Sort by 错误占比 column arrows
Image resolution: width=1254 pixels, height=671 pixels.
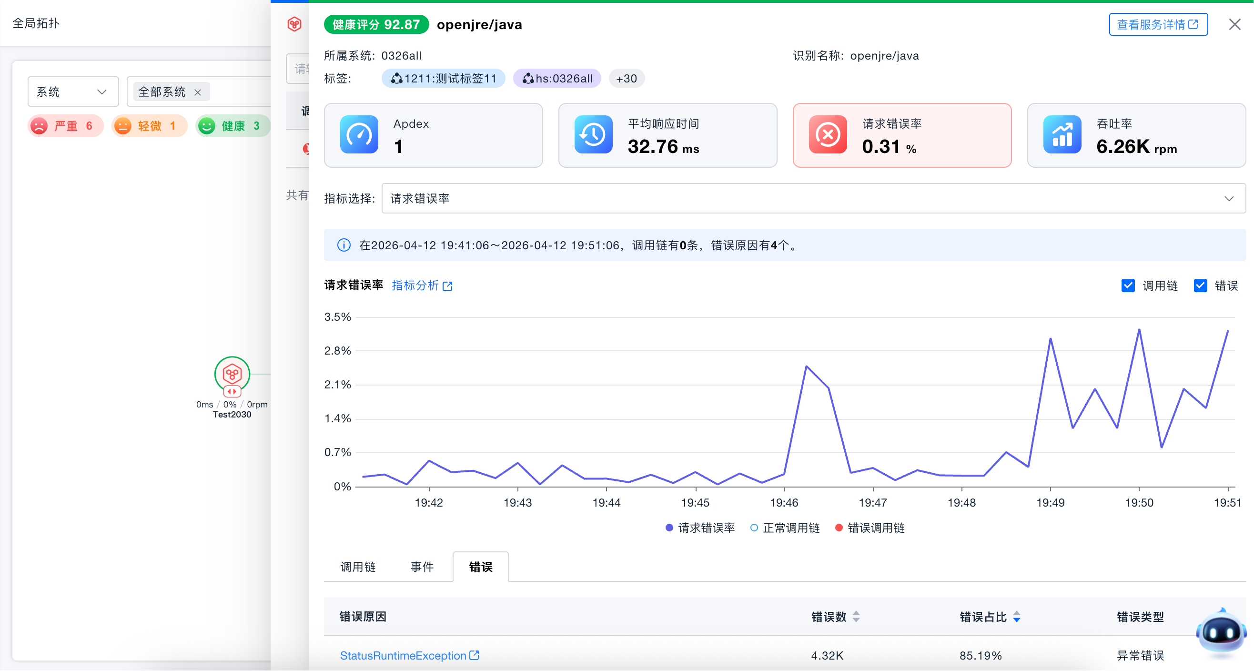(x=1016, y=617)
